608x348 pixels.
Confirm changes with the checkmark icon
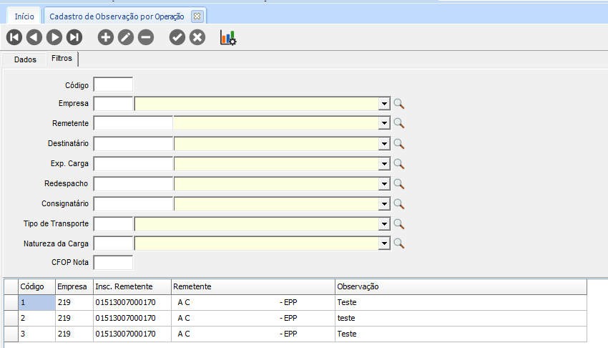[177, 37]
